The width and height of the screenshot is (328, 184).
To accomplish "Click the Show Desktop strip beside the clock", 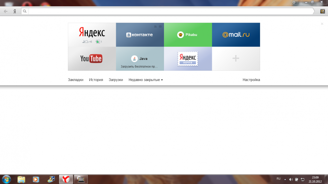I will 326,179.
